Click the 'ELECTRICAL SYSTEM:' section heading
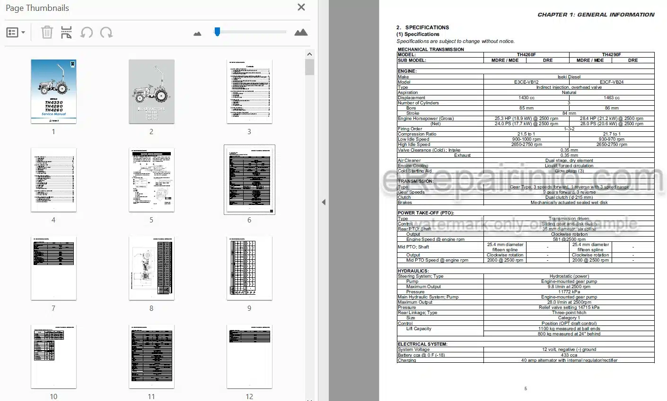The width and height of the screenshot is (667, 401). 422,344
